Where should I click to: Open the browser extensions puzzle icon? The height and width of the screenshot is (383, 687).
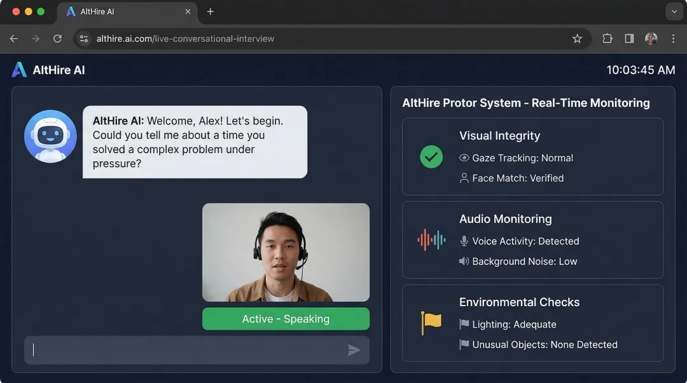click(607, 38)
